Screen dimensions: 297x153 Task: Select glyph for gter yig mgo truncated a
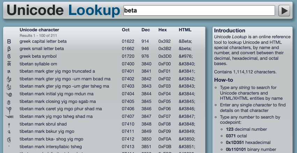[x=9, y=72]
